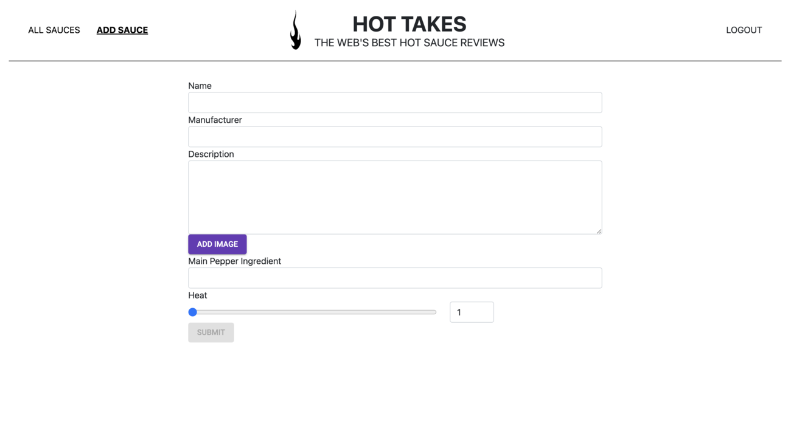
Task: Click the Heat slider thumb
Action: click(x=193, y=312)
